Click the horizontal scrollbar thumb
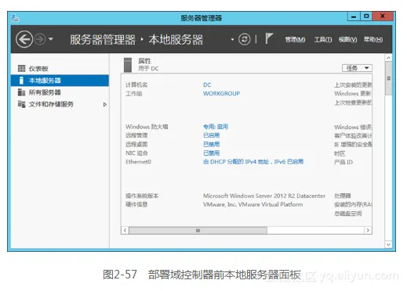This screenshot has width=407, height=291. click(x=198, y=231)
